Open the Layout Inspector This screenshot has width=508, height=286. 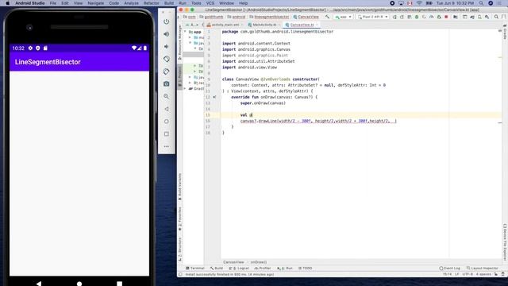click(483, 269)
